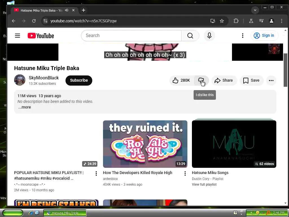Click the security shield tray icon
The height and width of the screenshot is (217, 289).
tap(258, 213)
